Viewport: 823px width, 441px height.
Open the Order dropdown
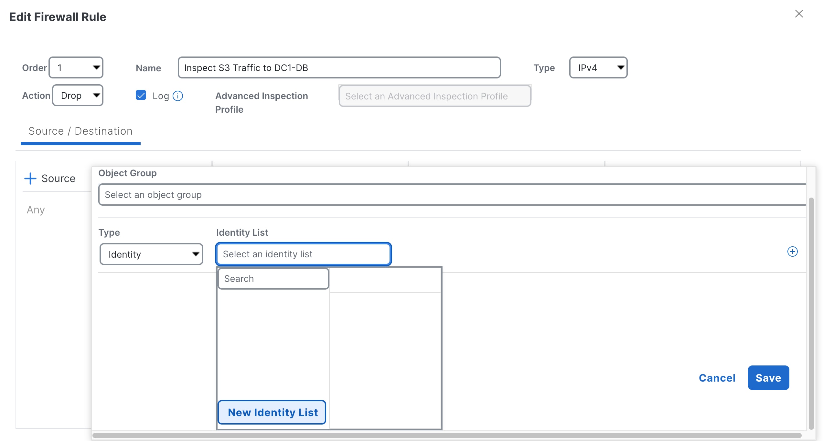point(76,67)
